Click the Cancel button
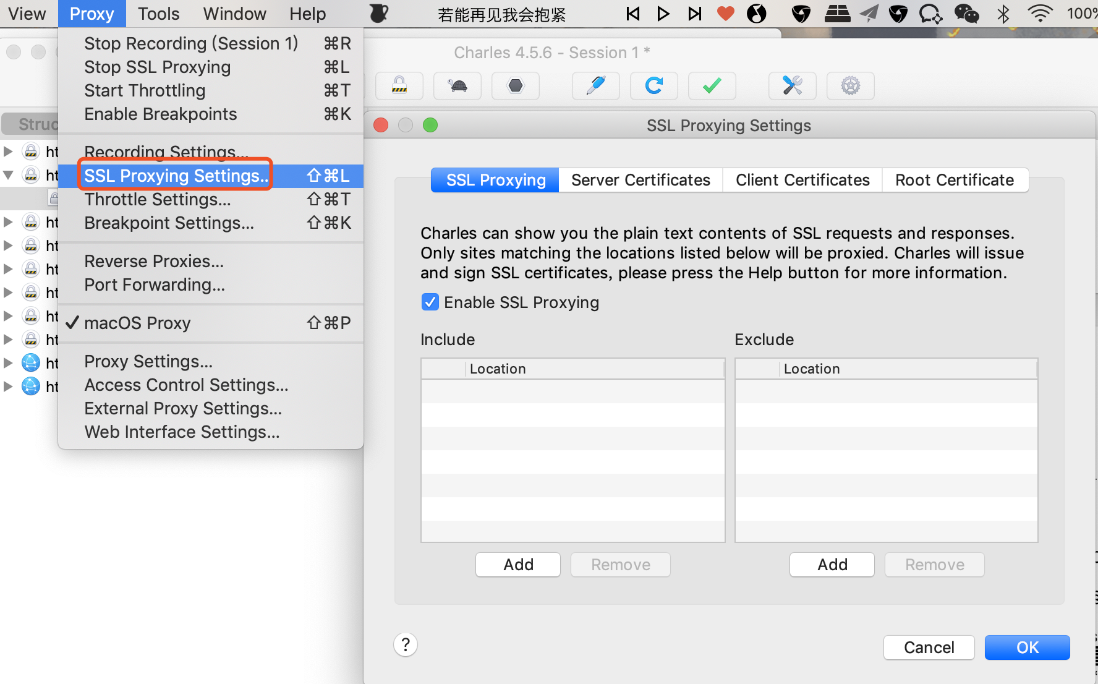This screenshot has height=684, width=1098. pos(929,648)
